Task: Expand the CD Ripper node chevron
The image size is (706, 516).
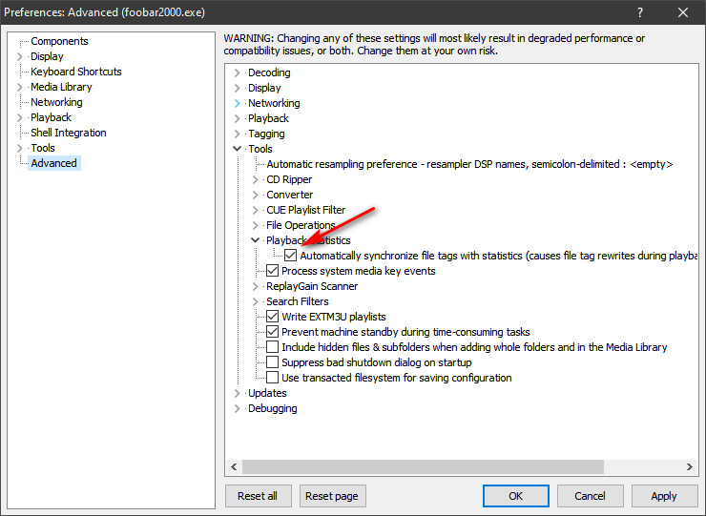Action: pyautogui.click(x=256, y=179)
